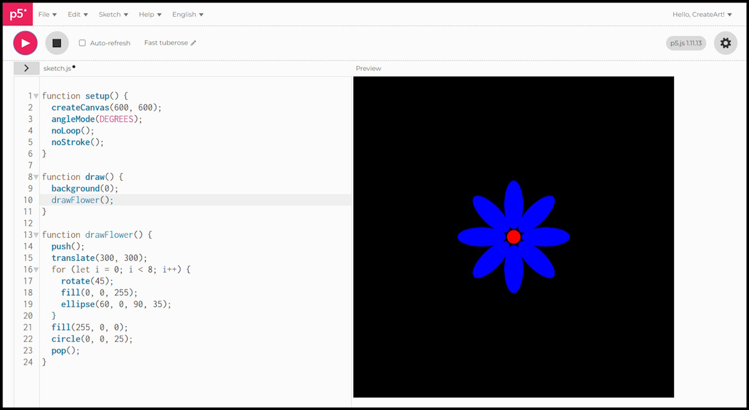The image size is (749, 410).
Task: Open the Edit menu
Action: (78, 14)
